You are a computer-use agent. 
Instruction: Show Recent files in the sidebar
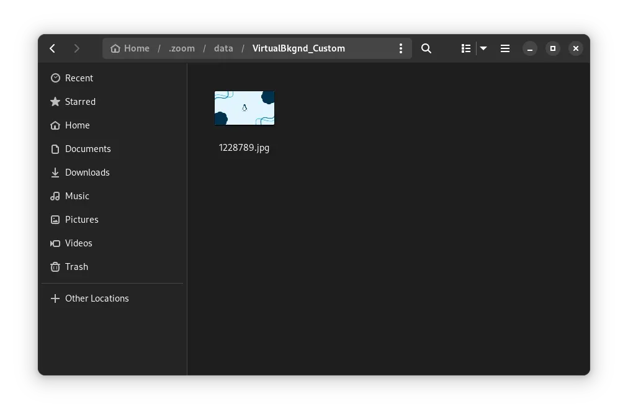[x=79, y=78]
